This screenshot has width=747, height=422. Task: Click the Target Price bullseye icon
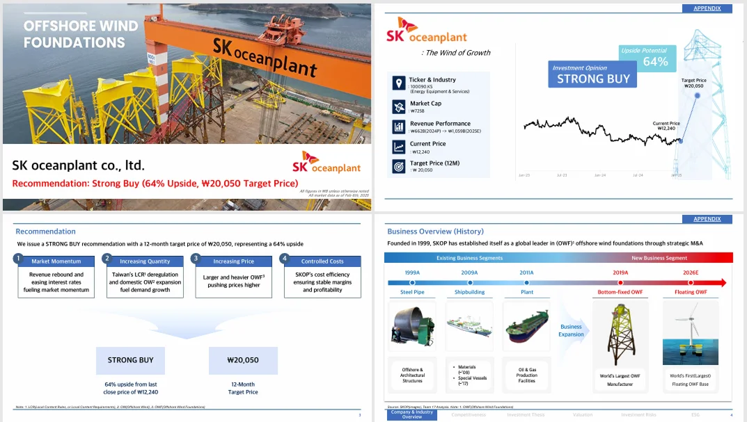(x=399, y=167)
